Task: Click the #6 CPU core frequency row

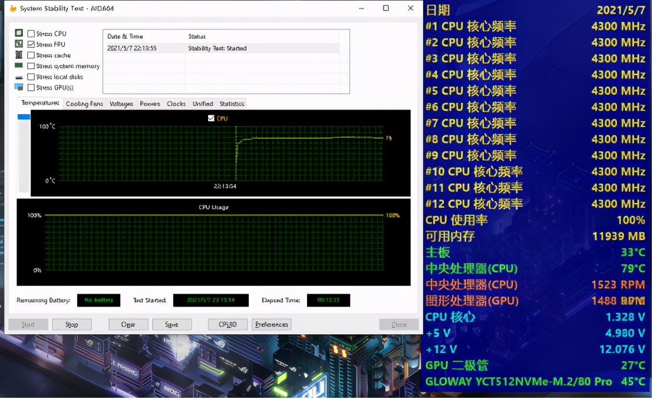Action: (536, 107)
